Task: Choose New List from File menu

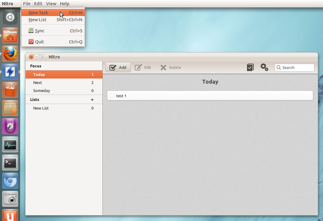Action: pyautogui.click(x=53, y=20)
